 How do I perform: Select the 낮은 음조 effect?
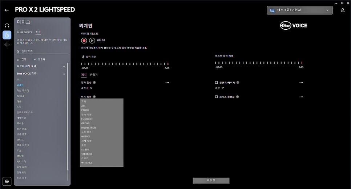point(22,134)
